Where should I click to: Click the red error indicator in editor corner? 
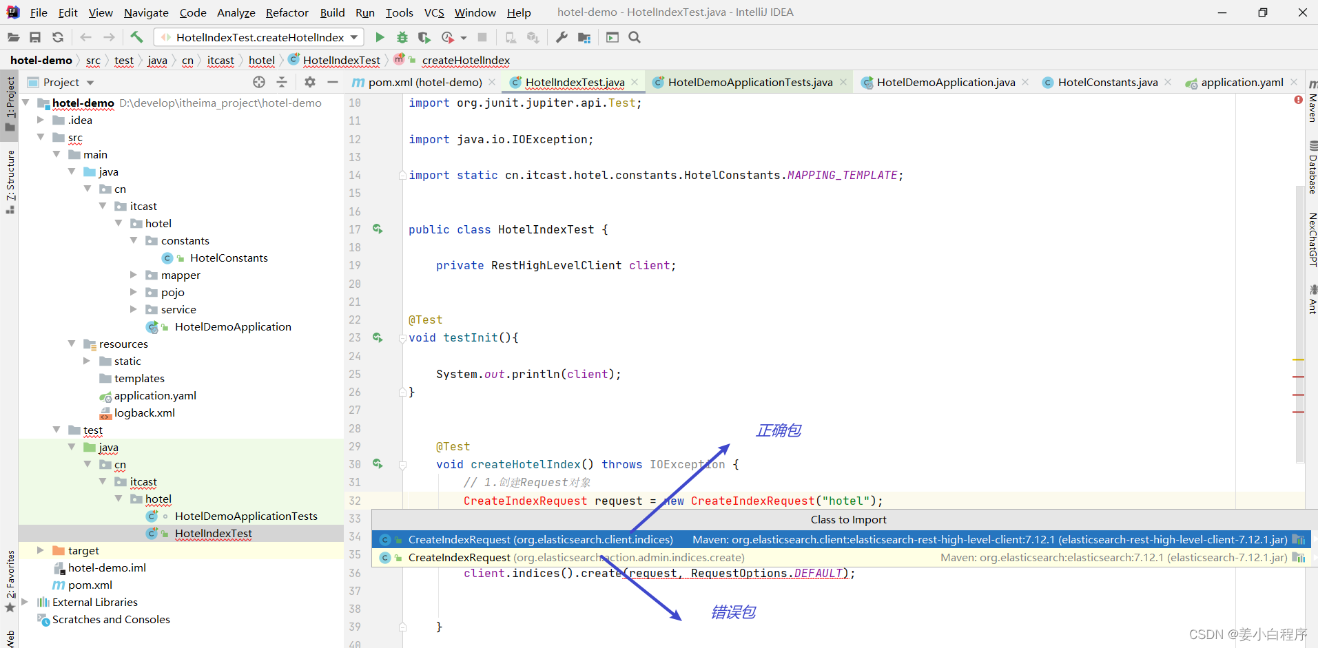tap(1299, 100)
